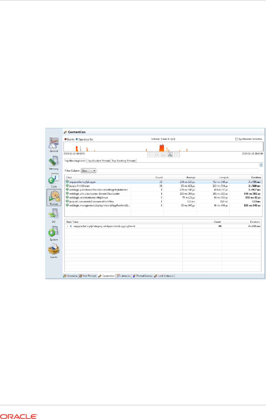Switch to Top Blocking Threads tab

124,161
